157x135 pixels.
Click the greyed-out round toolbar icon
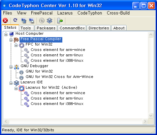click(x=42, y=21)
